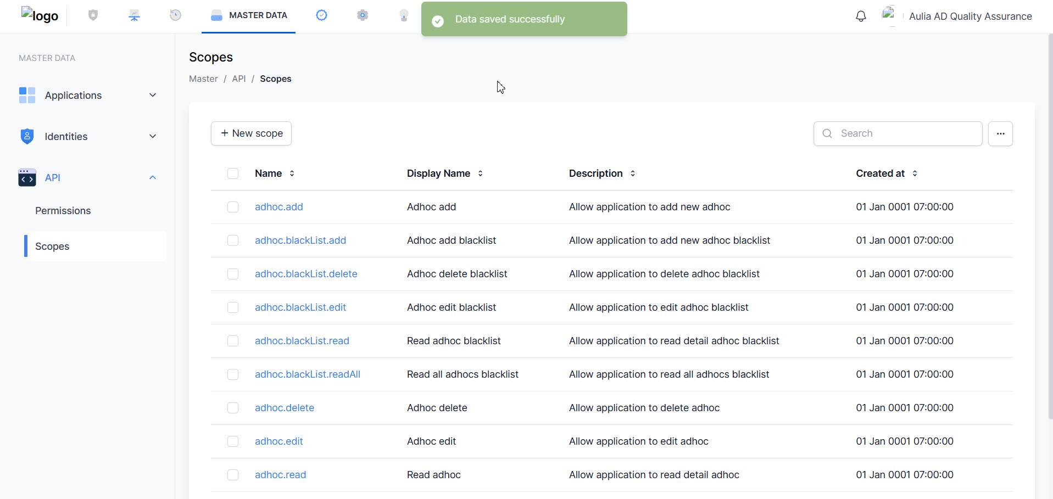
Task: Check the adhoc.blackList.delete row checkbox
Action: point(233,274)
